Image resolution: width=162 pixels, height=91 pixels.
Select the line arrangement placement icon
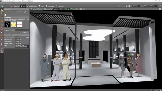pyautogui.click(x=8, y=12)
